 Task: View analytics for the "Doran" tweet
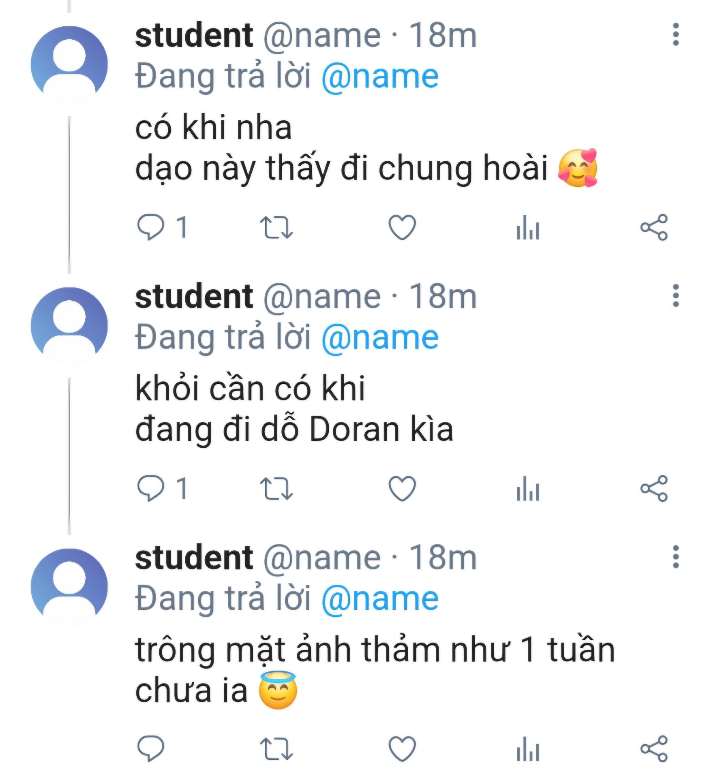coord(527,489)
